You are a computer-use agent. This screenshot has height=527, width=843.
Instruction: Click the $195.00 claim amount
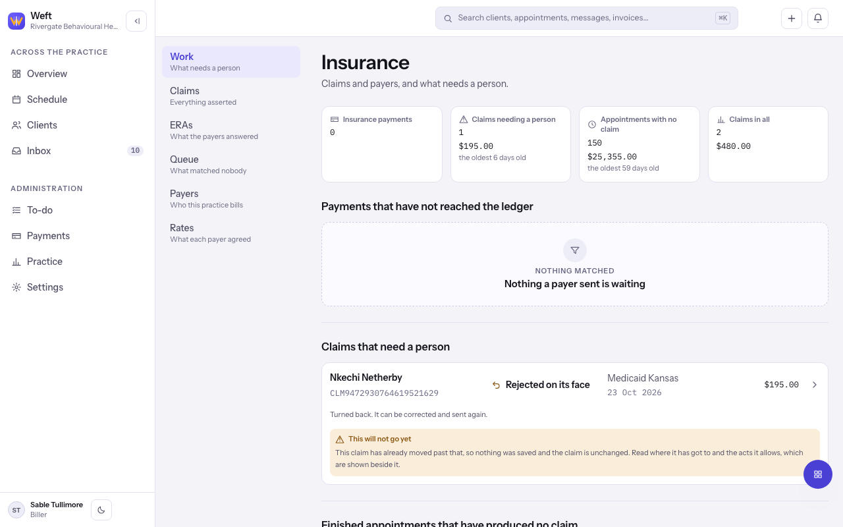(x=782, y=385)
